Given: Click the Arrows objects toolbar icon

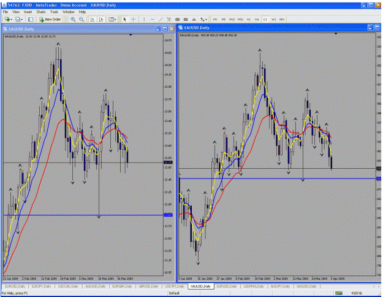Looking at the screenshot, I should 202,19.
